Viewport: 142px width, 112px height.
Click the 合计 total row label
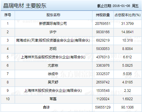click(46, 107)
